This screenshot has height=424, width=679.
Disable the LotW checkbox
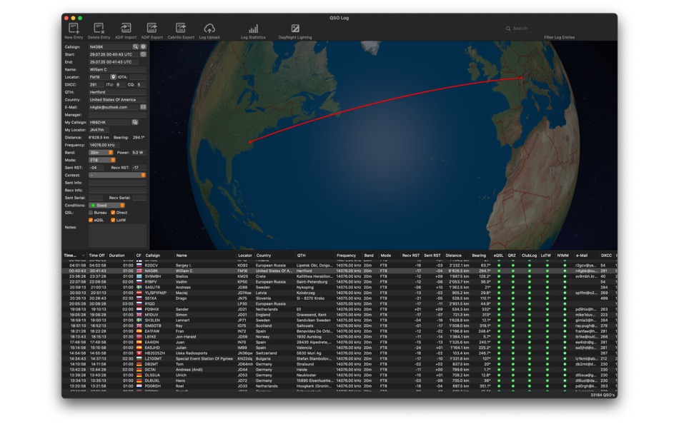tap(113, 221)
